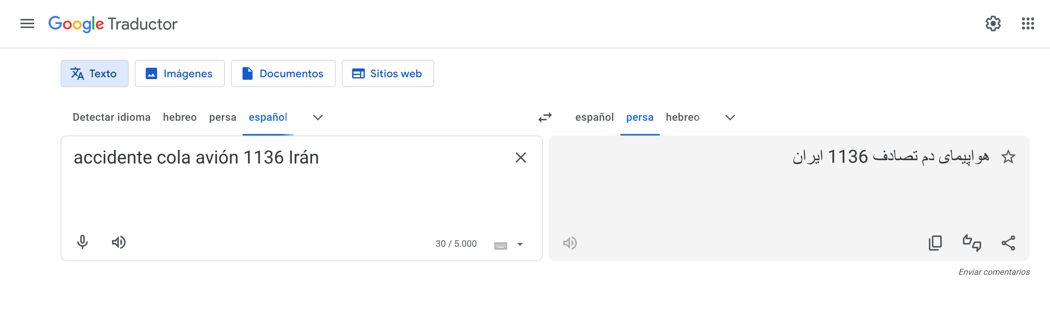Share the translation

tap(1008, 243)
